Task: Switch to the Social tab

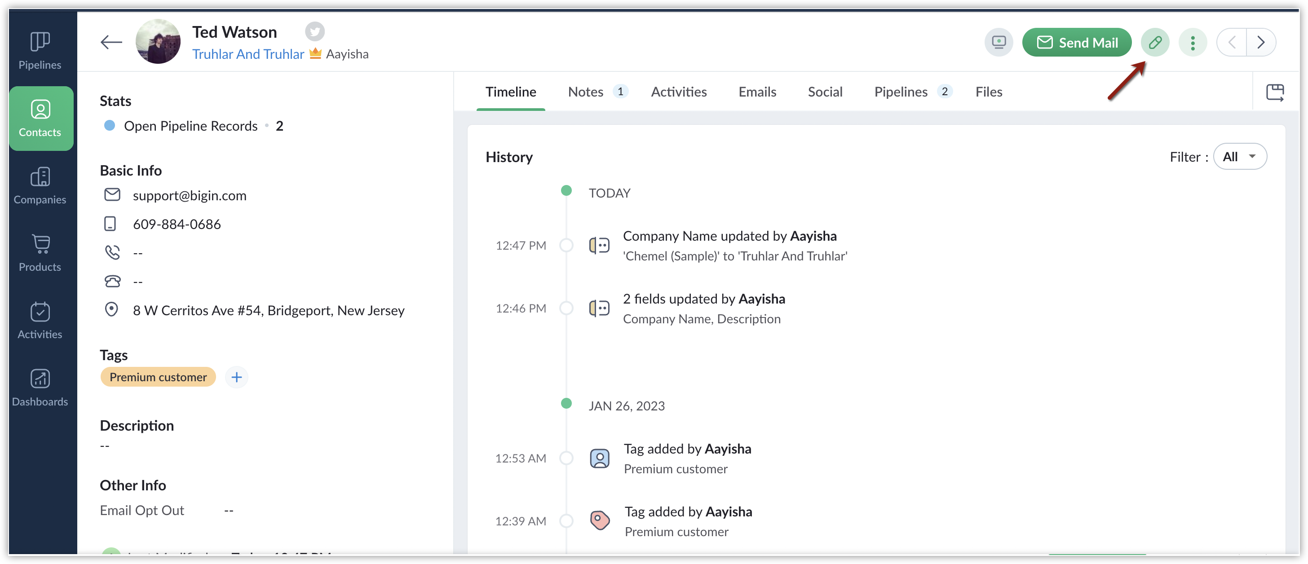Action: click(825, 92)
